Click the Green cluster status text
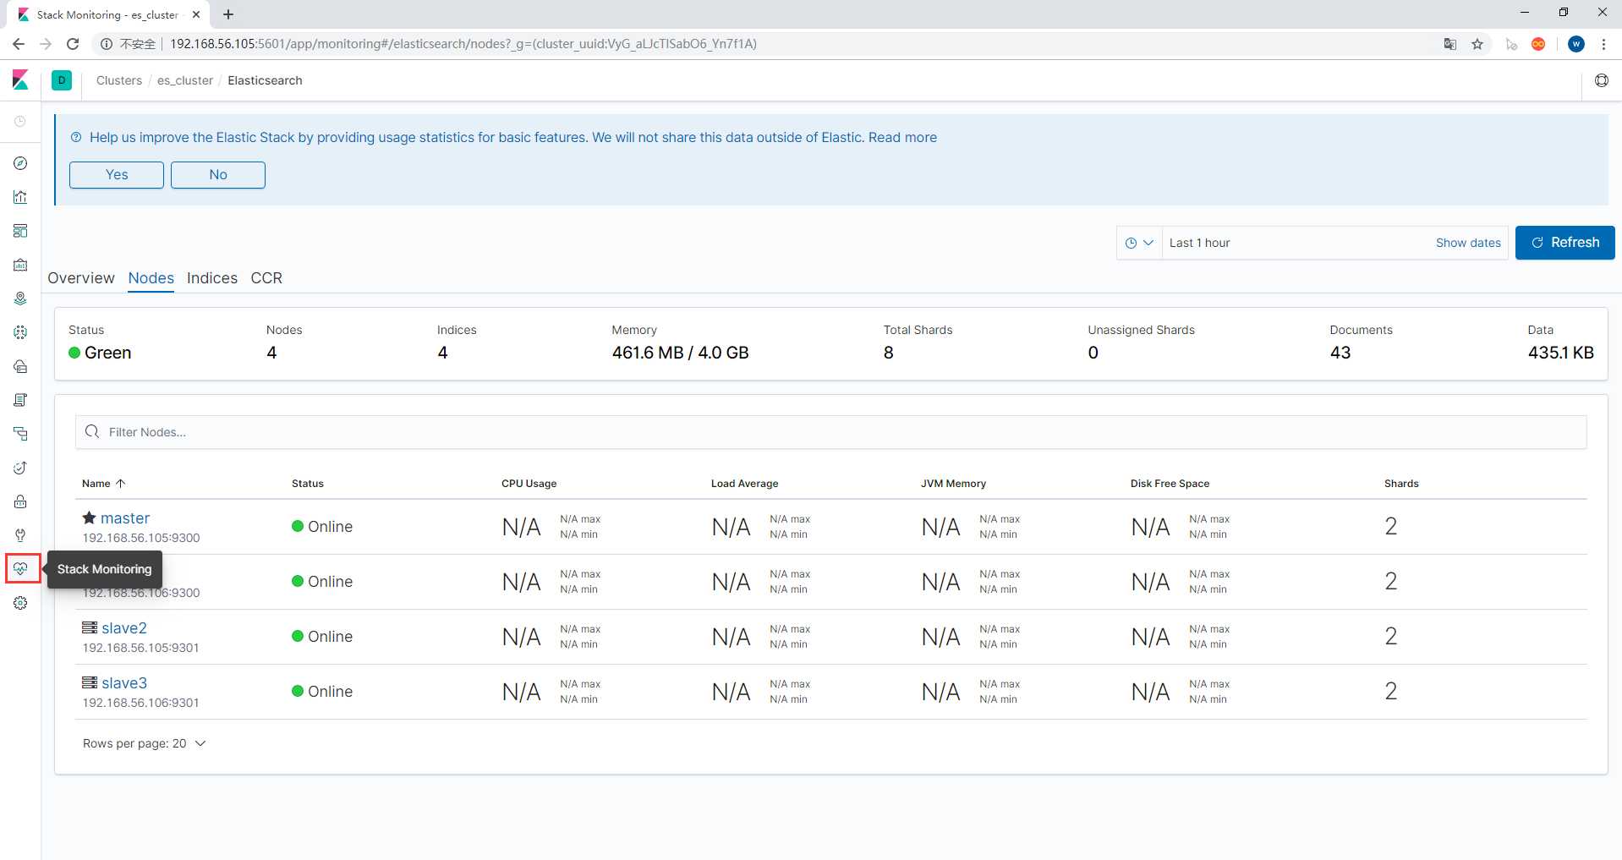 click(107, 353)
